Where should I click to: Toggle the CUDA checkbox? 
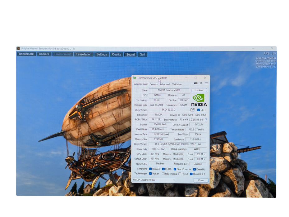click(x=163, y=169)
